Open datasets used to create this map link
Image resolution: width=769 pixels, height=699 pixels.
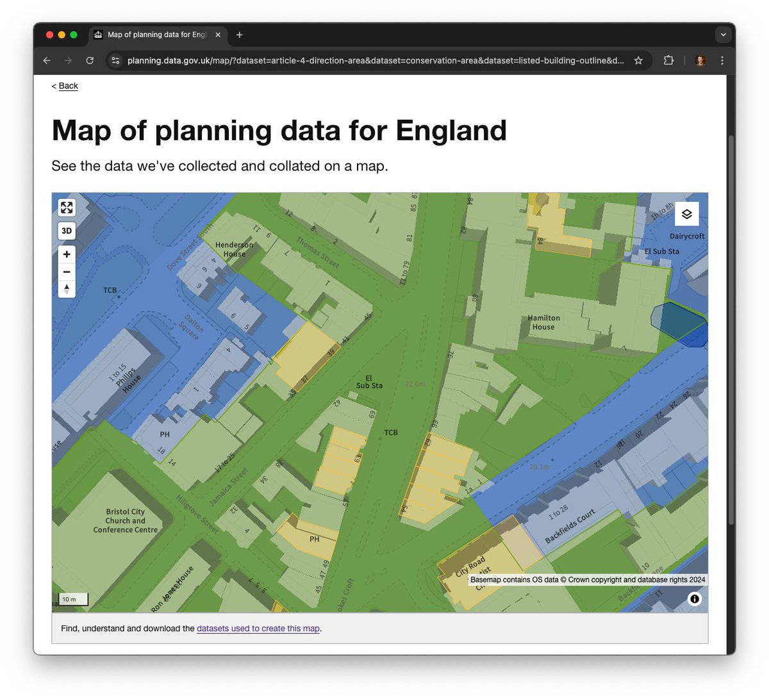[258, 629]
